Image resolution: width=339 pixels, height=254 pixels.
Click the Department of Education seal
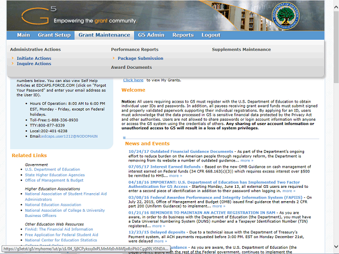[286, 16]
